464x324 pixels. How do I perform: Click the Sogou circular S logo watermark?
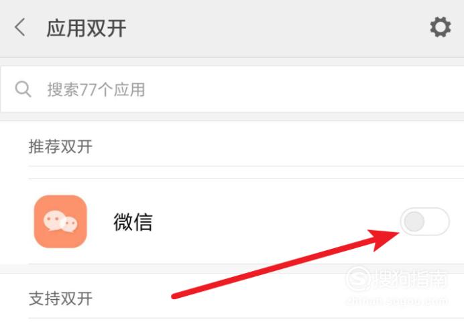point(358,278)
